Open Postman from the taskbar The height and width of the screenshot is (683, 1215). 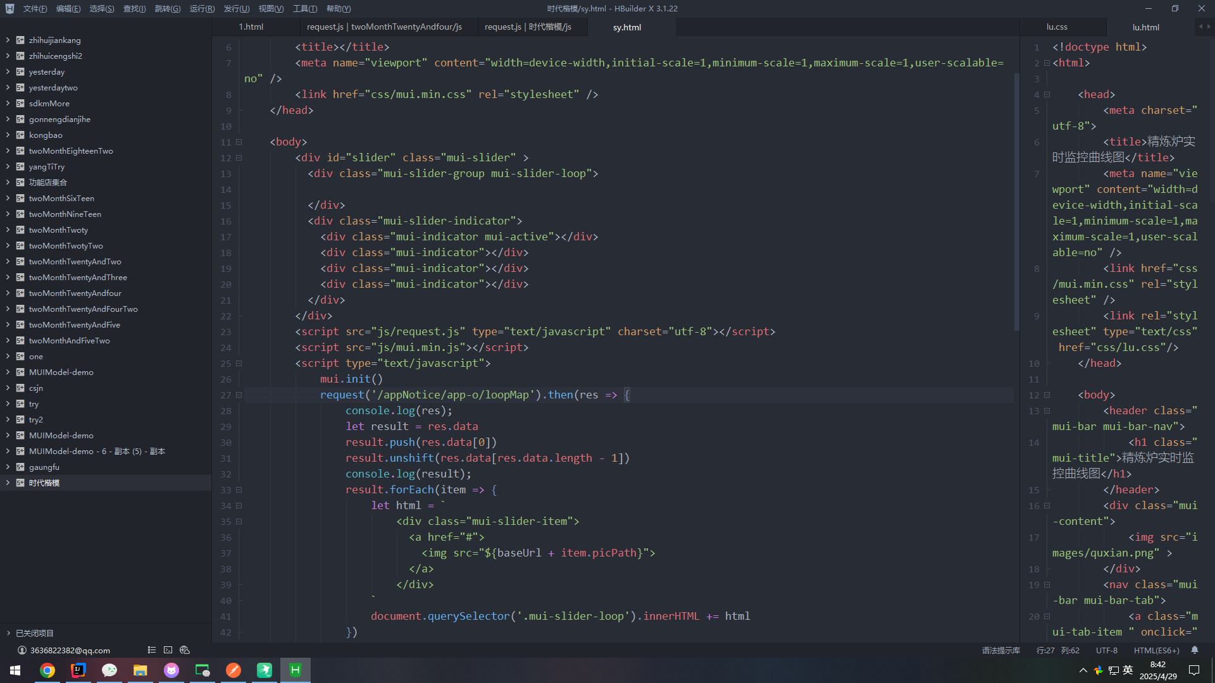tap(234, 670)
